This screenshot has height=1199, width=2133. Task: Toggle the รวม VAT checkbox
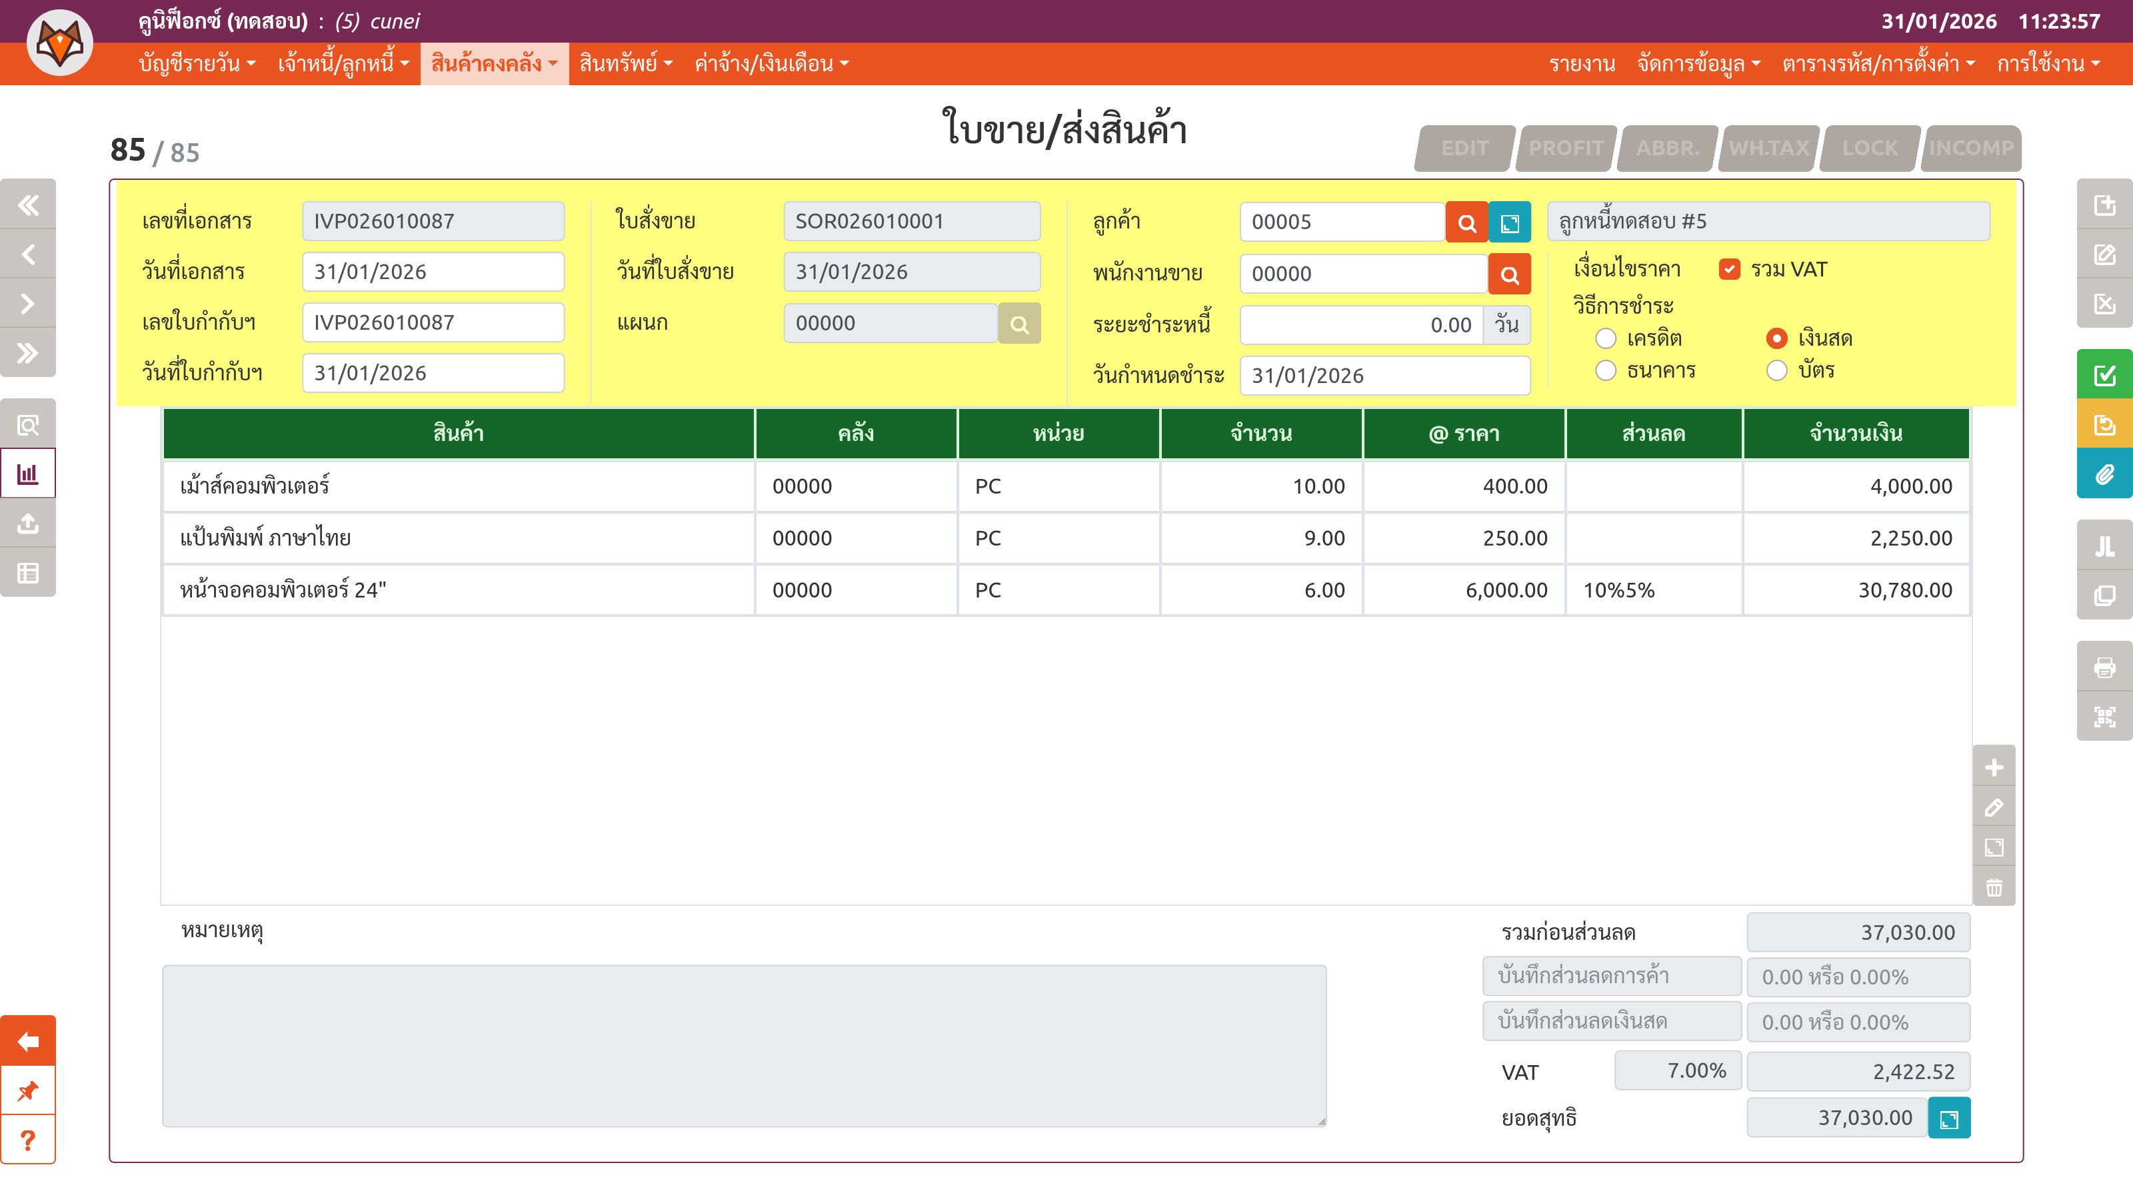click(1729, 270)
